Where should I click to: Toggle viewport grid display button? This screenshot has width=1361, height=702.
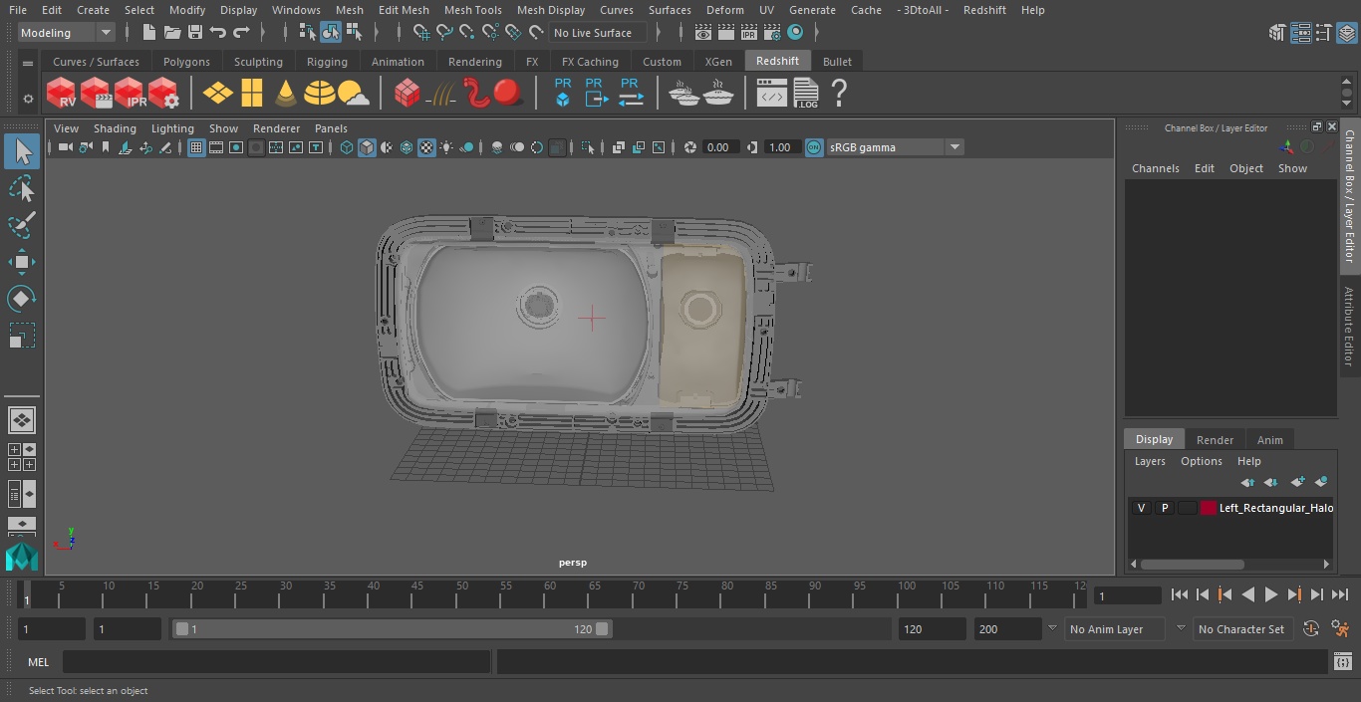click(x=196, y=147)
